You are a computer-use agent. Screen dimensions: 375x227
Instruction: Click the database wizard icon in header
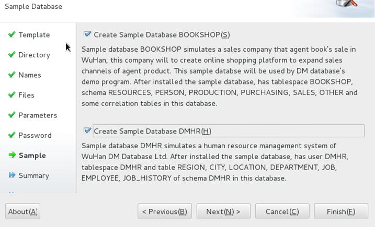point(347,3)
